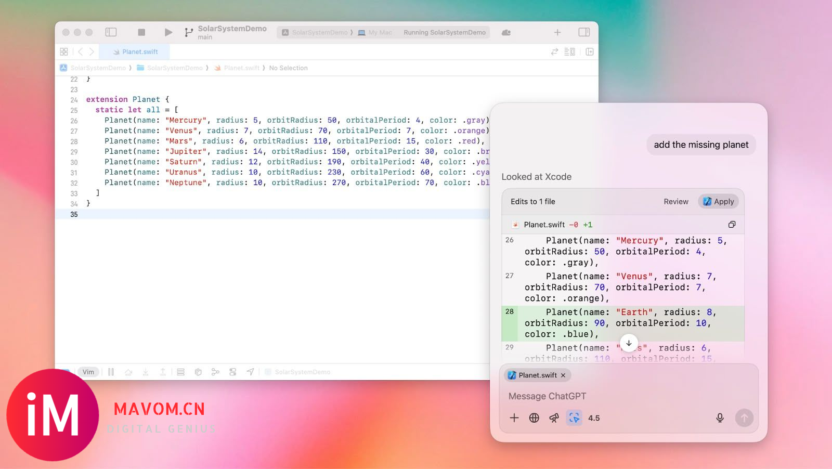The width and height of the screenshot is (832, 469).
Task: Click 'extension Planet' declaration line
Action: (127, 99)
